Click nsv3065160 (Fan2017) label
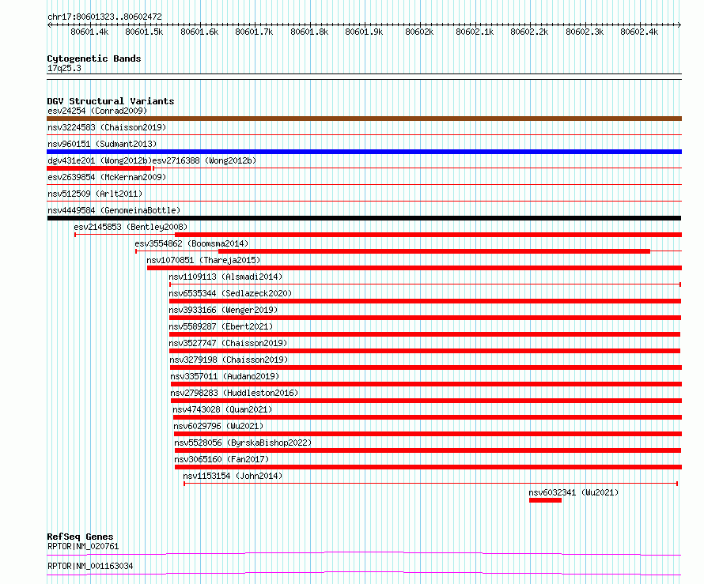The width and height of the screenshot is (704, 584). [x=221, y=459]
